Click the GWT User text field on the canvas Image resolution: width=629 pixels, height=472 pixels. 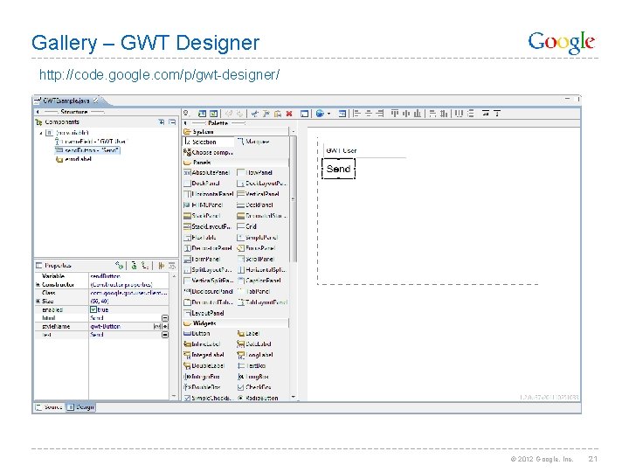[364, 150]
